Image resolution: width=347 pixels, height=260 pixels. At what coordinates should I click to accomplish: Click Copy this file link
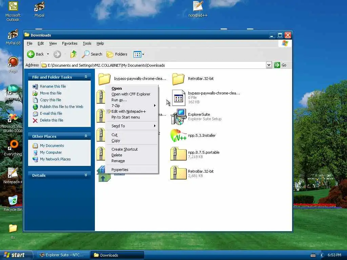(50, 100)
